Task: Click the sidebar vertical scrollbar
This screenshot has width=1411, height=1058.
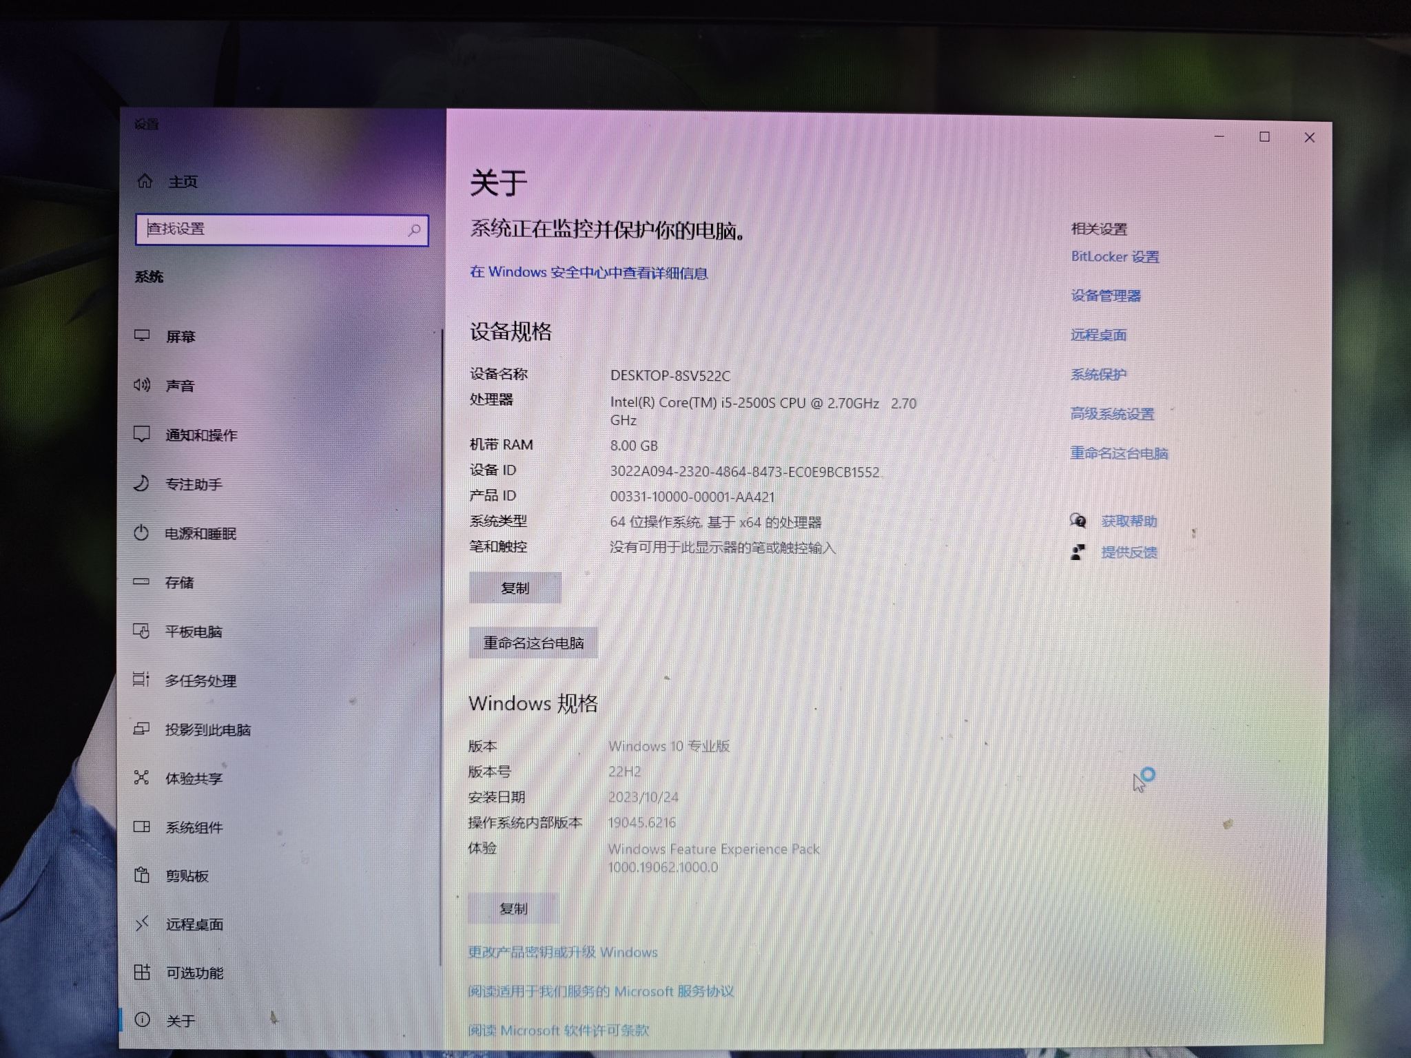Action: pyautogui.click(x=441, y=647)
